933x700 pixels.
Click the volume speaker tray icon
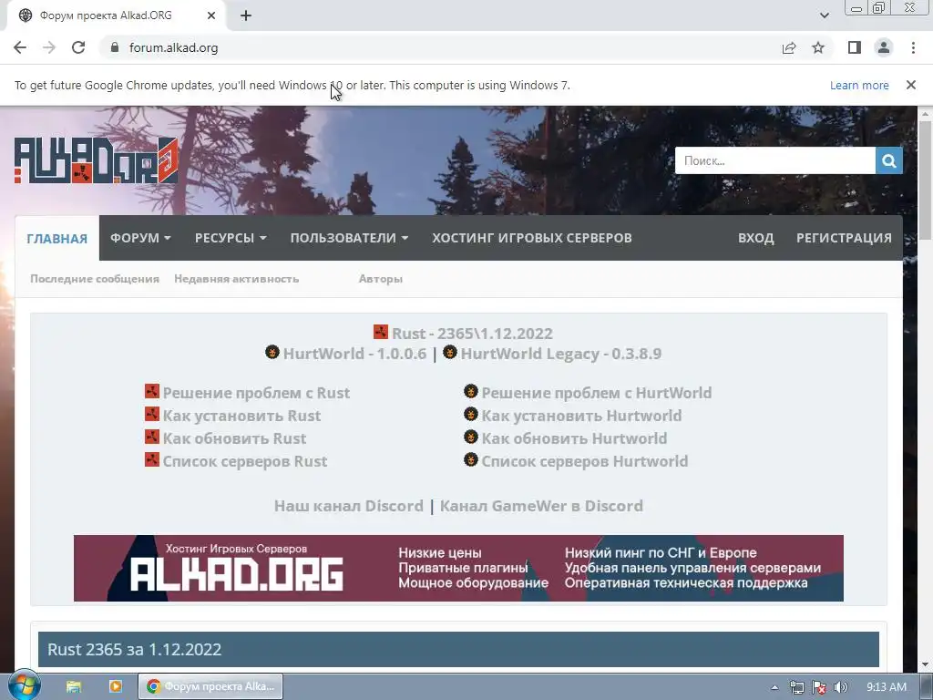[841, 687]
